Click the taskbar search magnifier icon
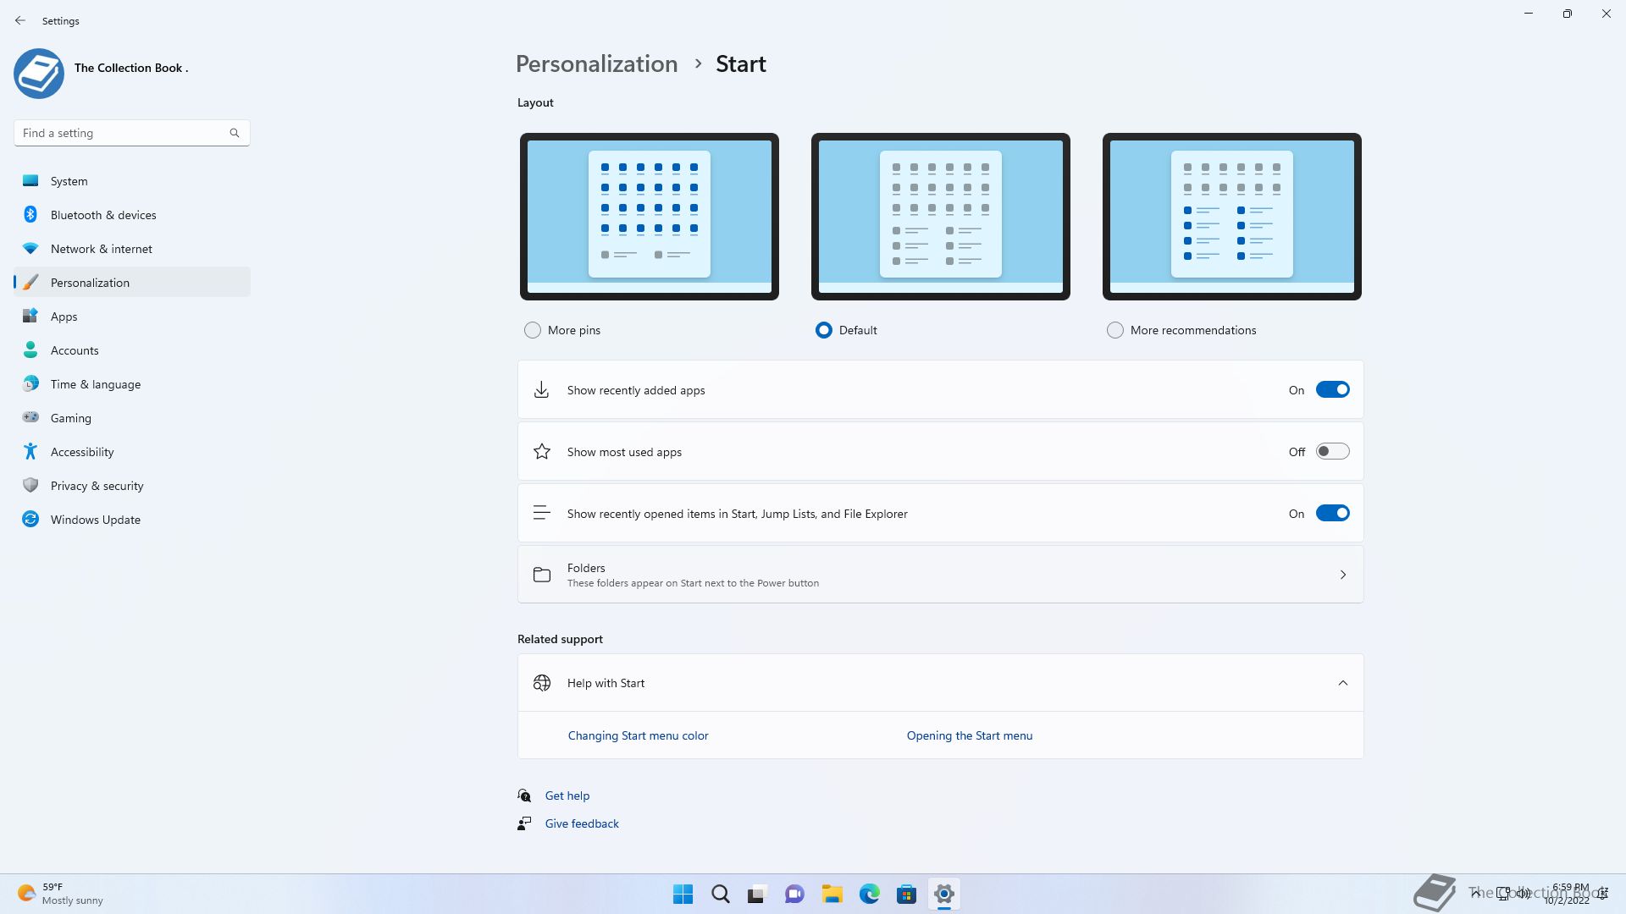1626x914 pixels. point(720,894)
